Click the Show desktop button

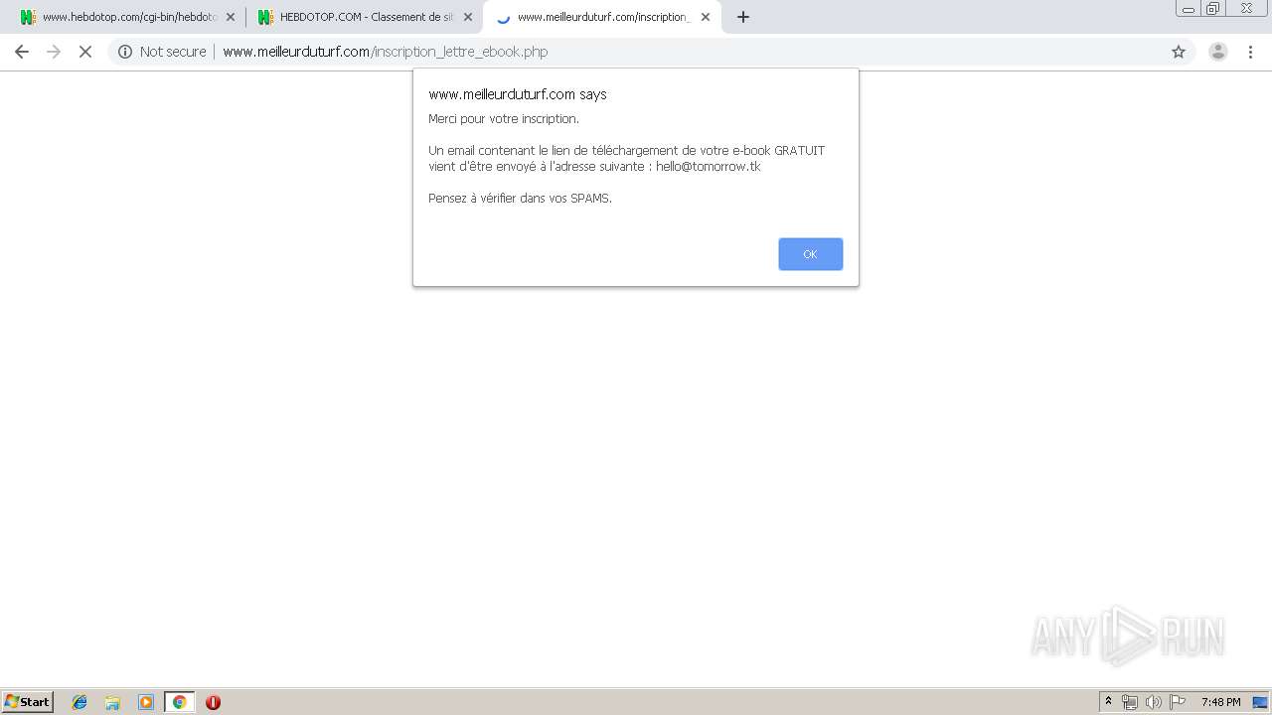point(1260,702)
